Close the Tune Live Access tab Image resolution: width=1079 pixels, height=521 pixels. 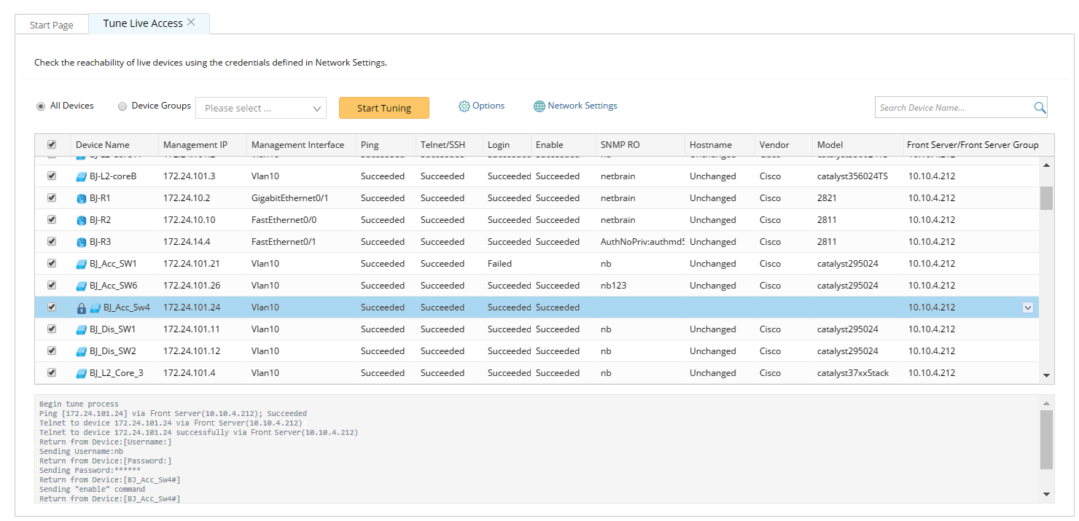click(191, 23)
